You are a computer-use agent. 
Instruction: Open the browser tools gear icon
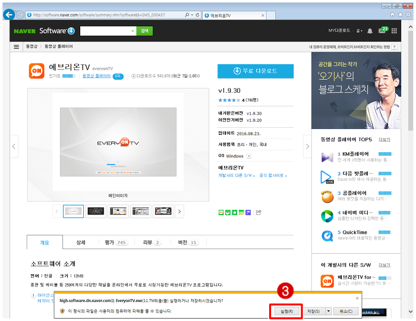(408, 15)
